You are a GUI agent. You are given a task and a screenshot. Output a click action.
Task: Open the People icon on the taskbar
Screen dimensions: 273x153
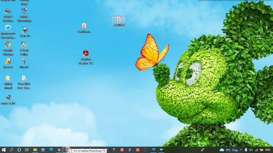point(203,150)
